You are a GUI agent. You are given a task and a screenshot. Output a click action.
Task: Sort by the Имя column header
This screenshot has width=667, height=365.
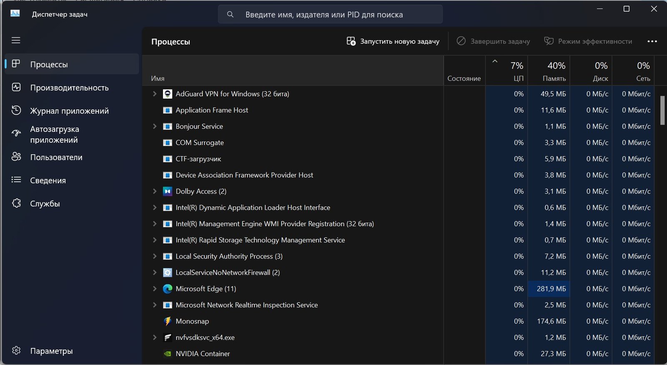click(293, 71)
